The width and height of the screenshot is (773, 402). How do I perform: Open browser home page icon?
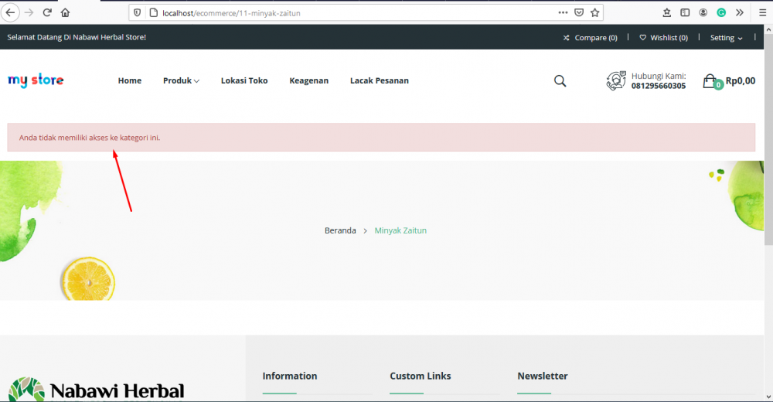[x=65, y=13]
